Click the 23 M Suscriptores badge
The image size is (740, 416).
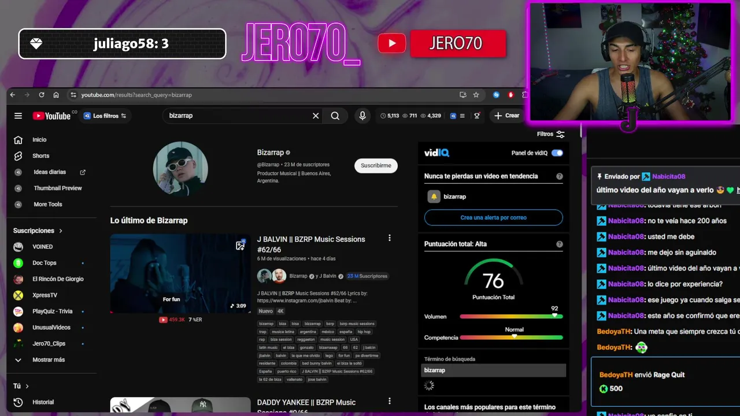point(367,276)
